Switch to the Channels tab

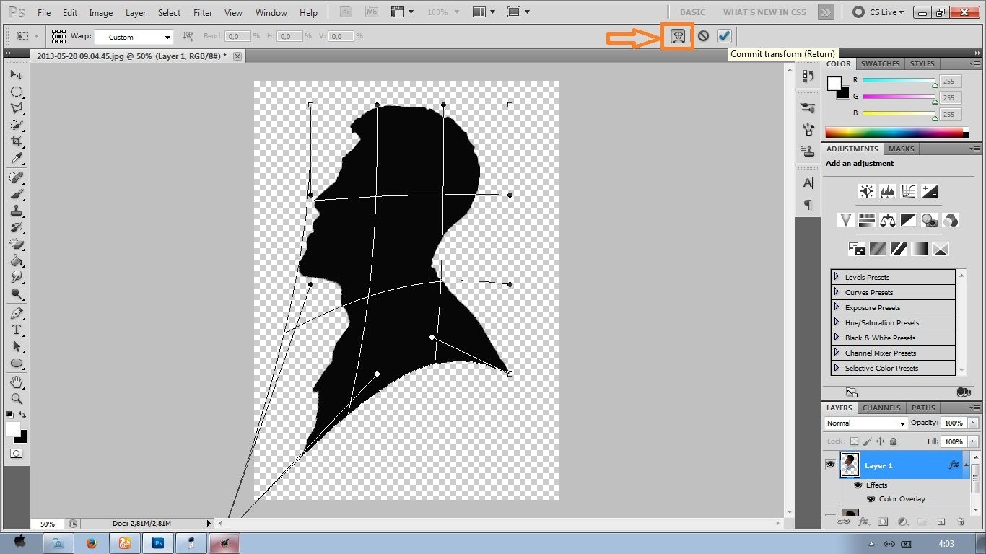point(881,408)
